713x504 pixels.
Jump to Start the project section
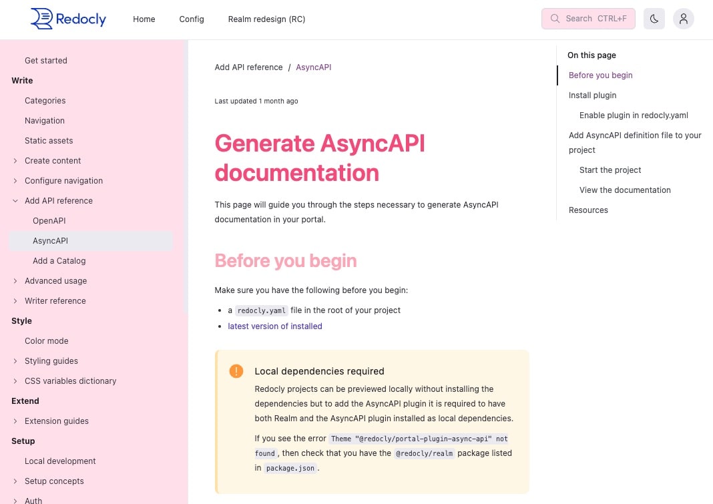610,170
